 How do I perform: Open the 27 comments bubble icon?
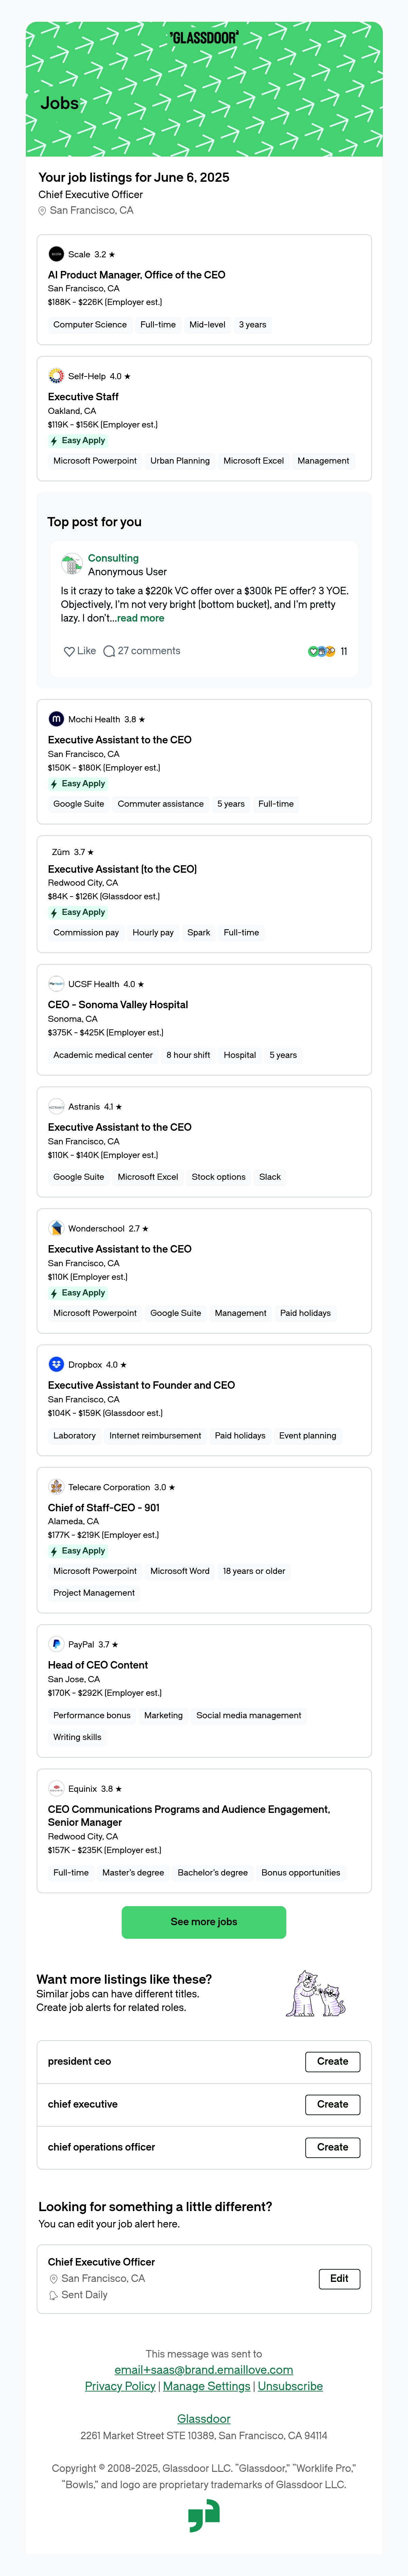[x=109, y=651]
